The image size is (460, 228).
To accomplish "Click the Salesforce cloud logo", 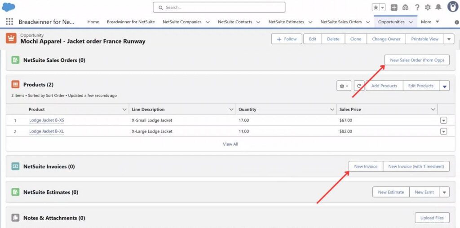I will (9, 7).
